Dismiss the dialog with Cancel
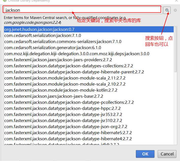180x161 pixels. coord(167,154)
